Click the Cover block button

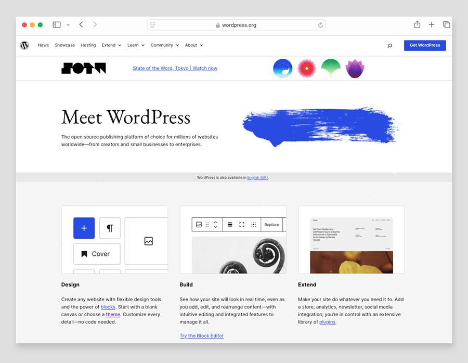pos(97,254)
